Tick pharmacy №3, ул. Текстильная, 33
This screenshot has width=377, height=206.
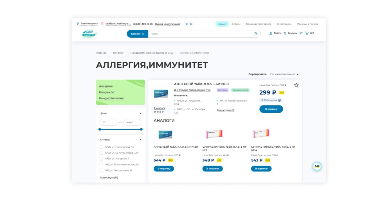[x=101, y=170]
